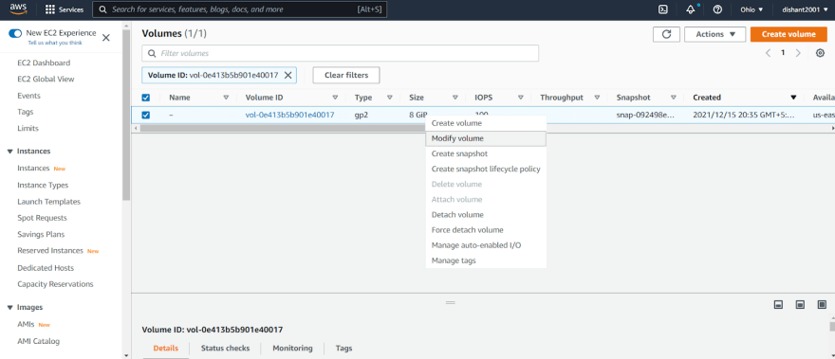Open EC2 Global View in sidebar

[x=46, y=80]
